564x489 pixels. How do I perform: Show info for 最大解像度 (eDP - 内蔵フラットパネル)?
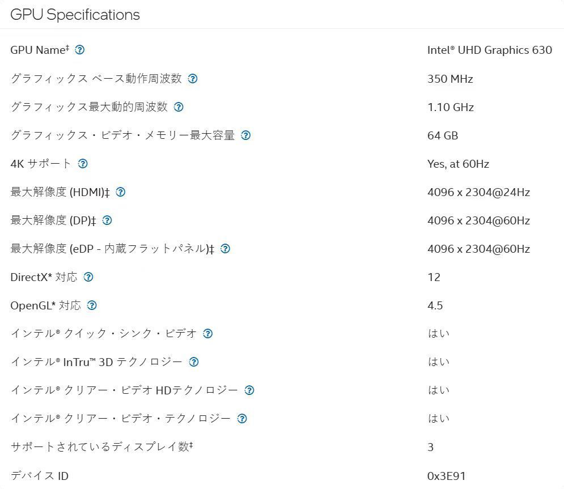pyautogui.click(x=225, y=249)
